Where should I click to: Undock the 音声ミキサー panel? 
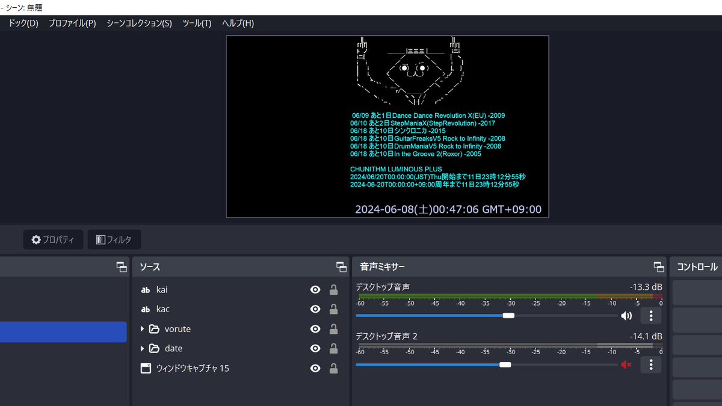[x=659, y=267]
